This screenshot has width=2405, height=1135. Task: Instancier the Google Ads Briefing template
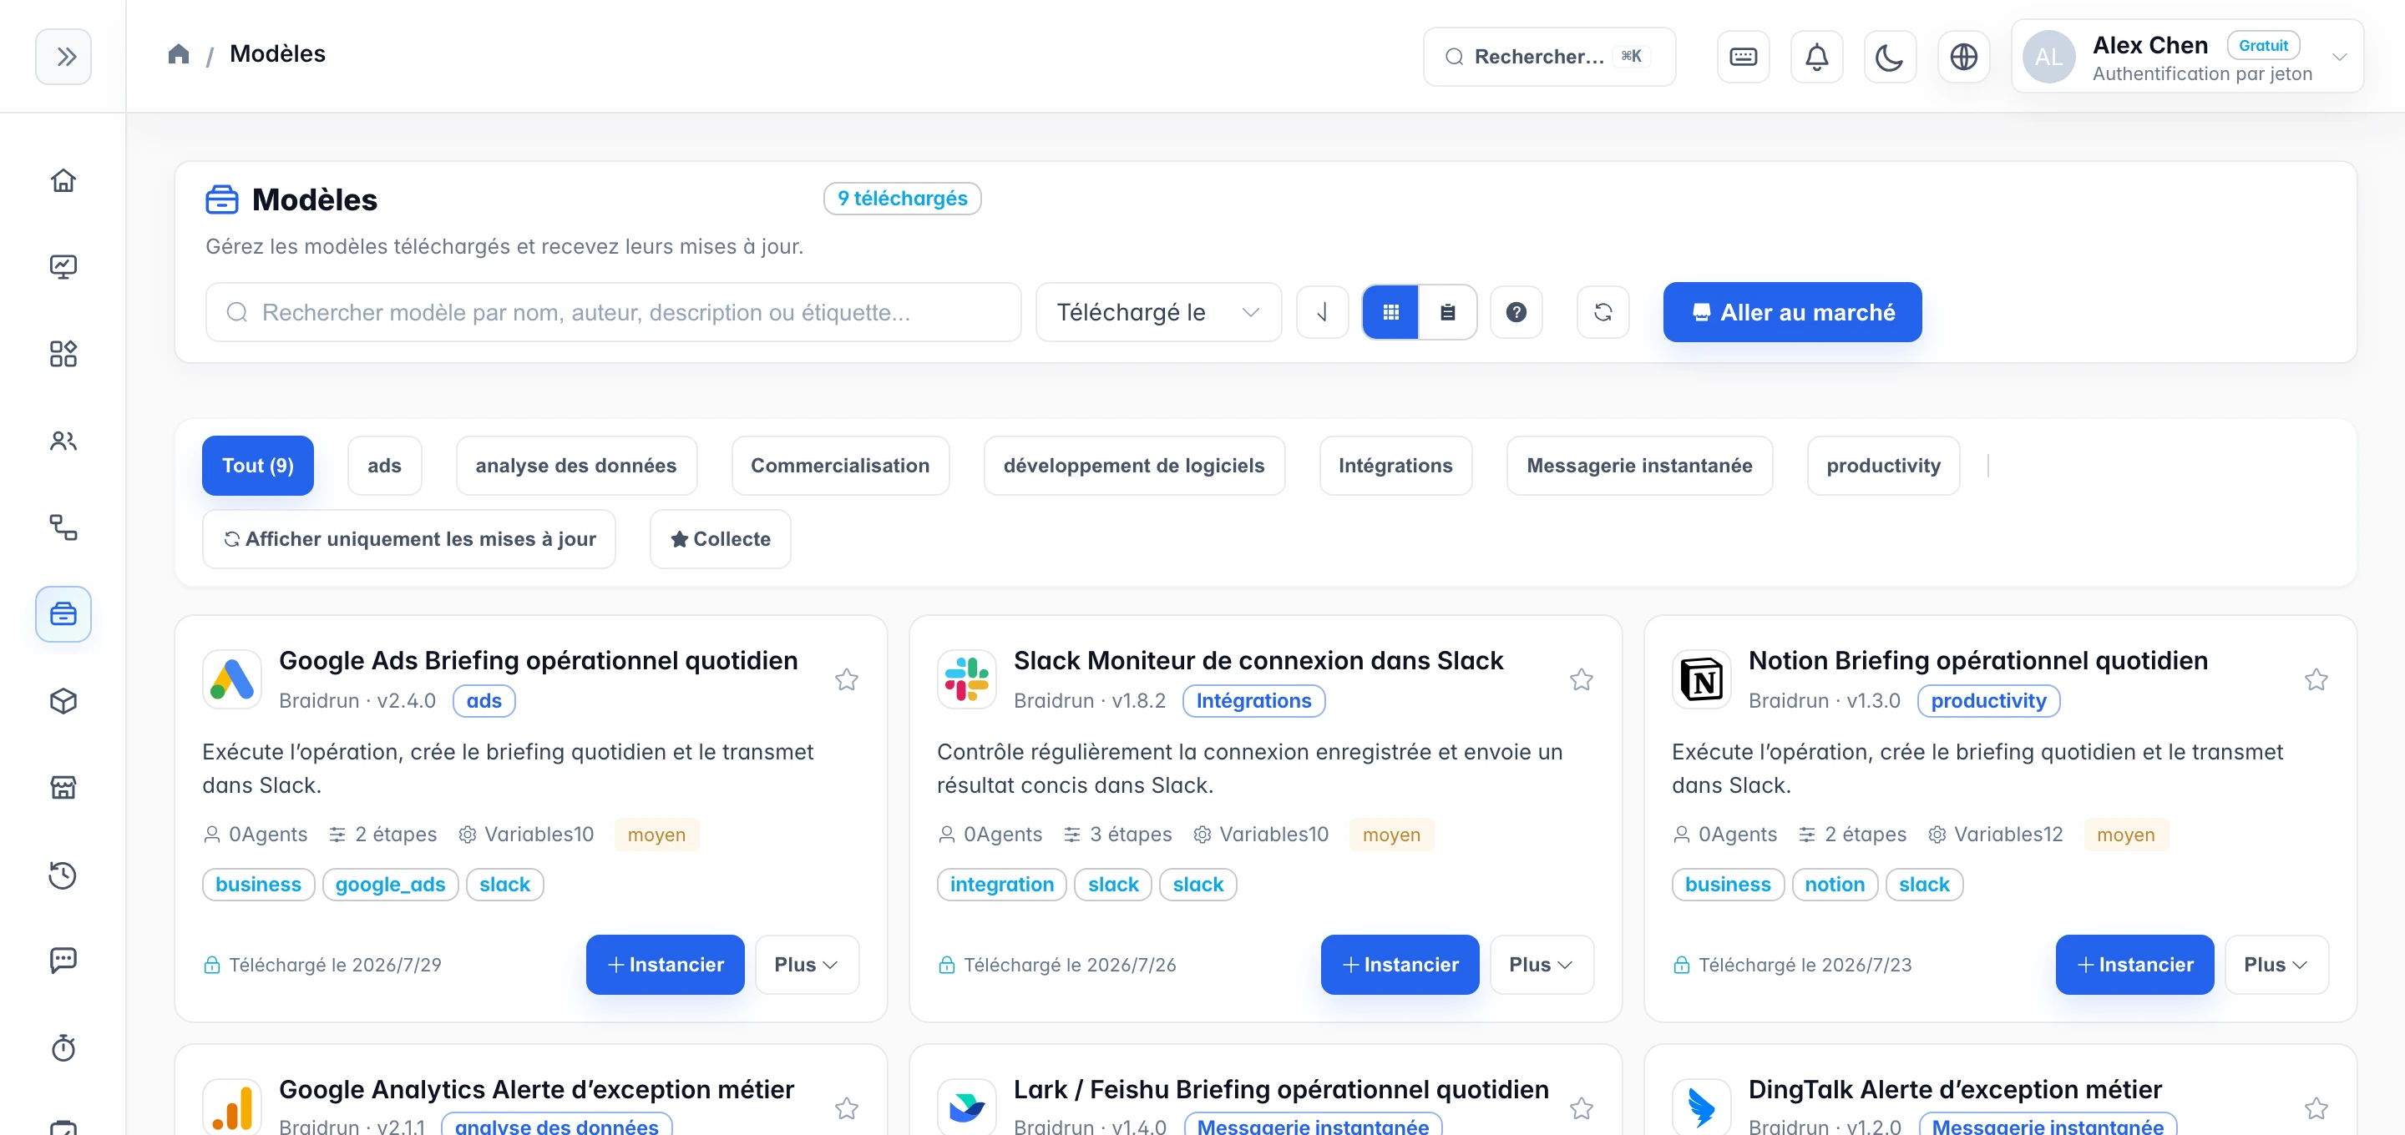(665, 965)
